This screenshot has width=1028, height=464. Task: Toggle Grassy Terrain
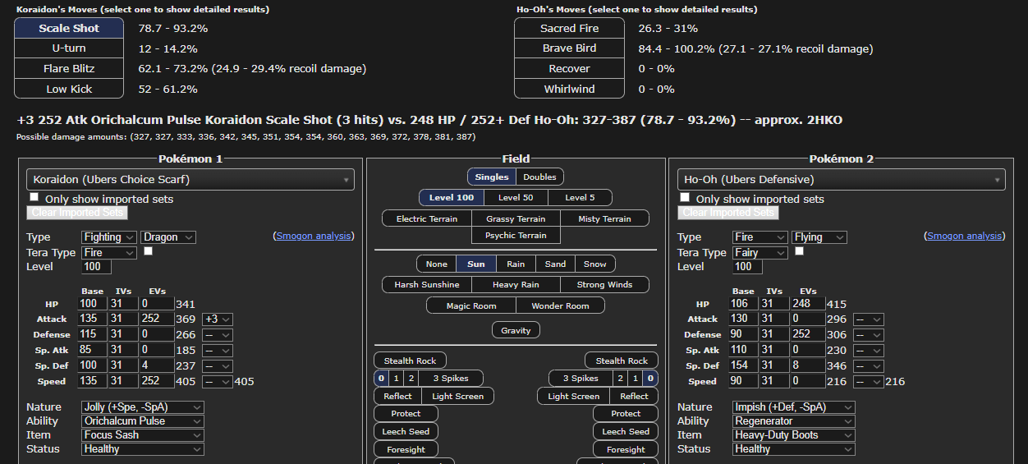pyautogui.click(x=516, y=218)
